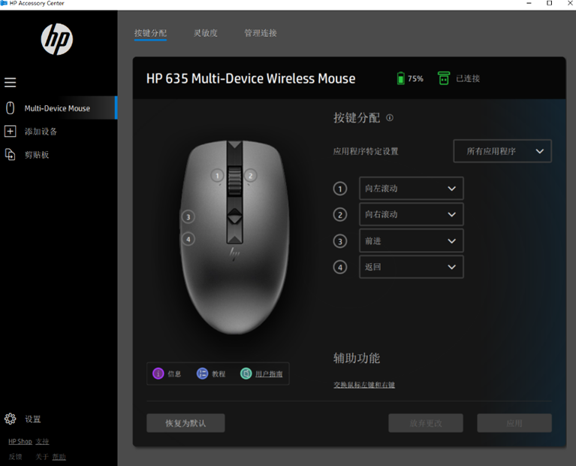Screen dimensions: 576x466
Task: Expand the 向右滚动 dropdown for button 2
Action: 411,214
